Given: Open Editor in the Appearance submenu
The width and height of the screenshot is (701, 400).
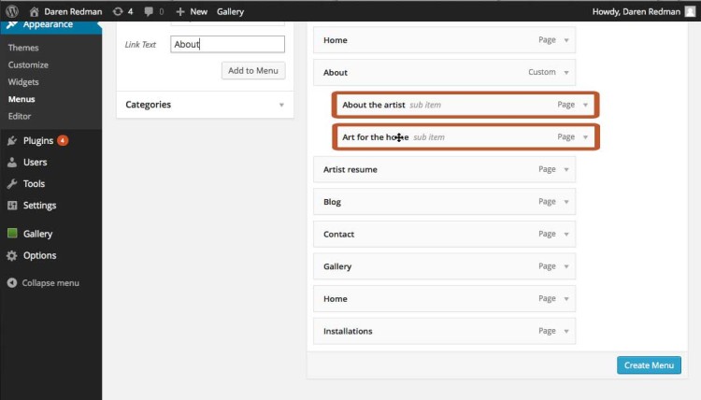Looking at the screenshot, I should tap(20, 116).
